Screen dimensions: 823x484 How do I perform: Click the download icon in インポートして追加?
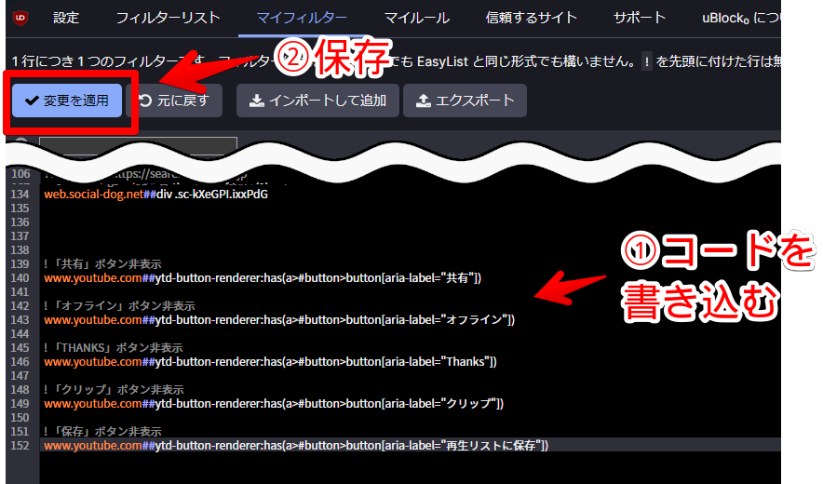tap(257, 101)
